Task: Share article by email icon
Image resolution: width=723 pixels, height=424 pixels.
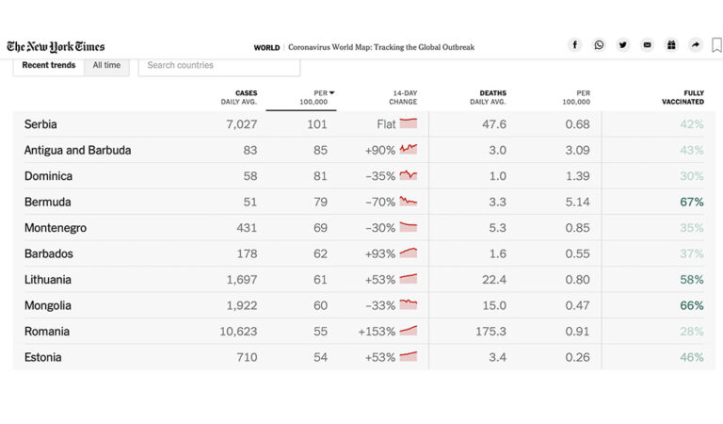Action: [x=647, y=45]
